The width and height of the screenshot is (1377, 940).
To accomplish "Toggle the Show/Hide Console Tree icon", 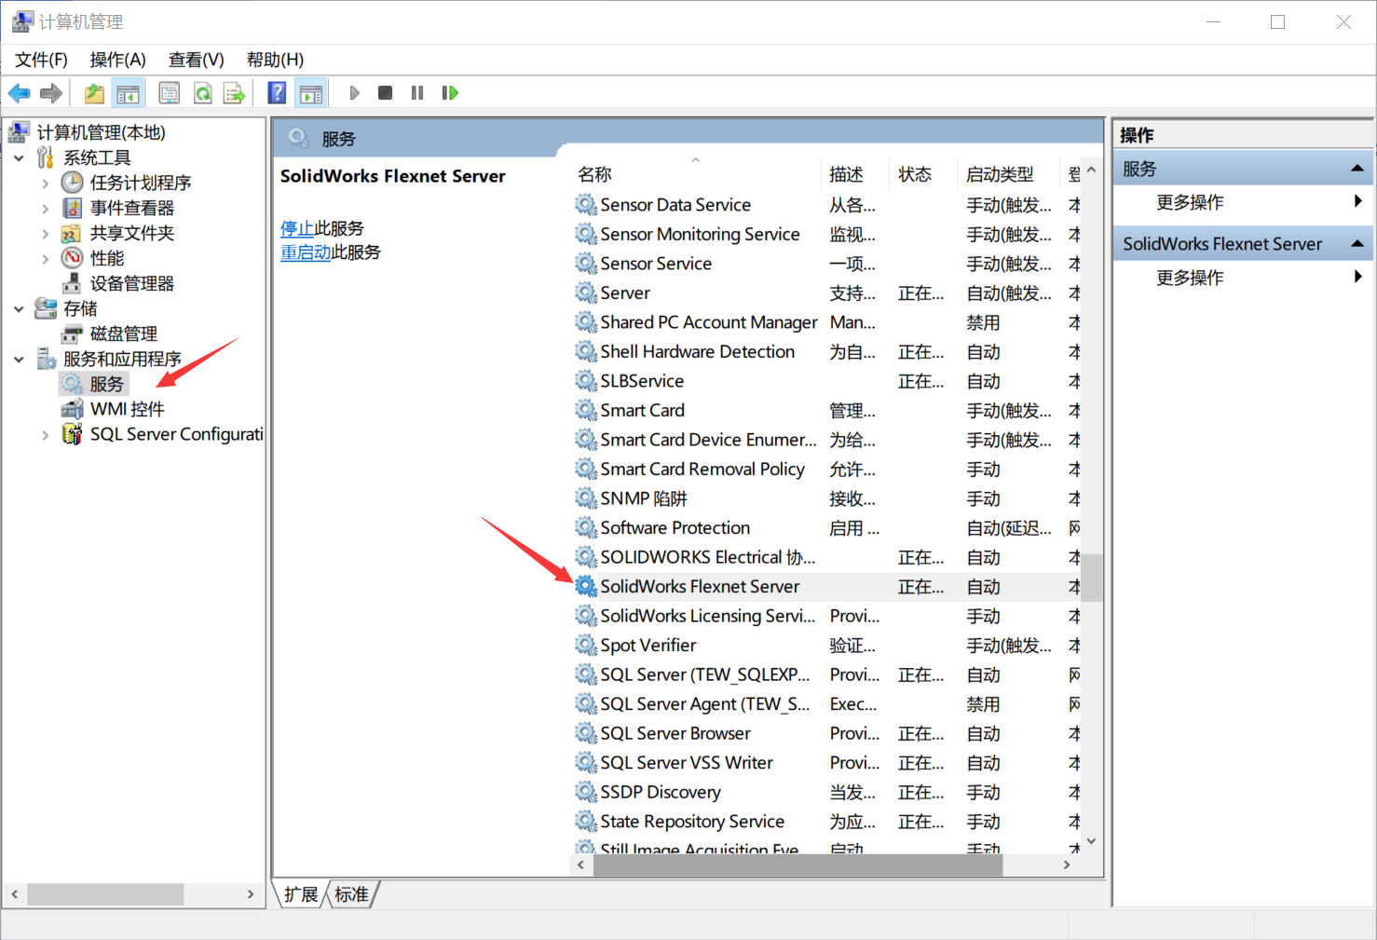I will pyautogui.click(x=128, y=93).
